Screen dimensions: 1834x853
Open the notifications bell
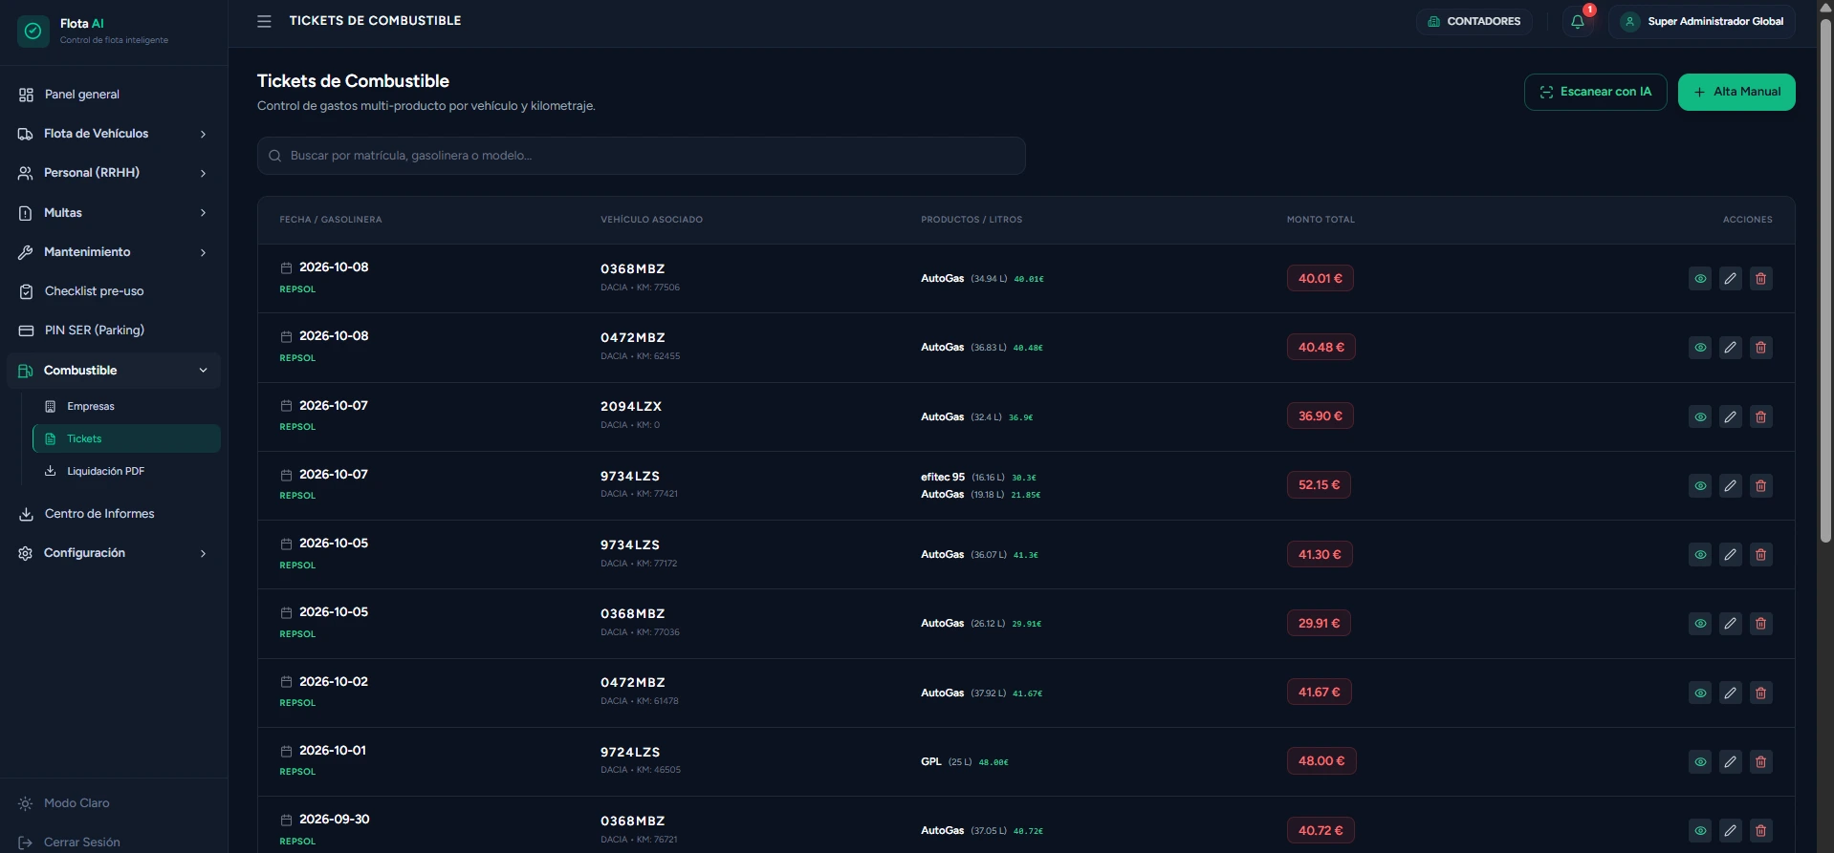tap(1578, 21)
